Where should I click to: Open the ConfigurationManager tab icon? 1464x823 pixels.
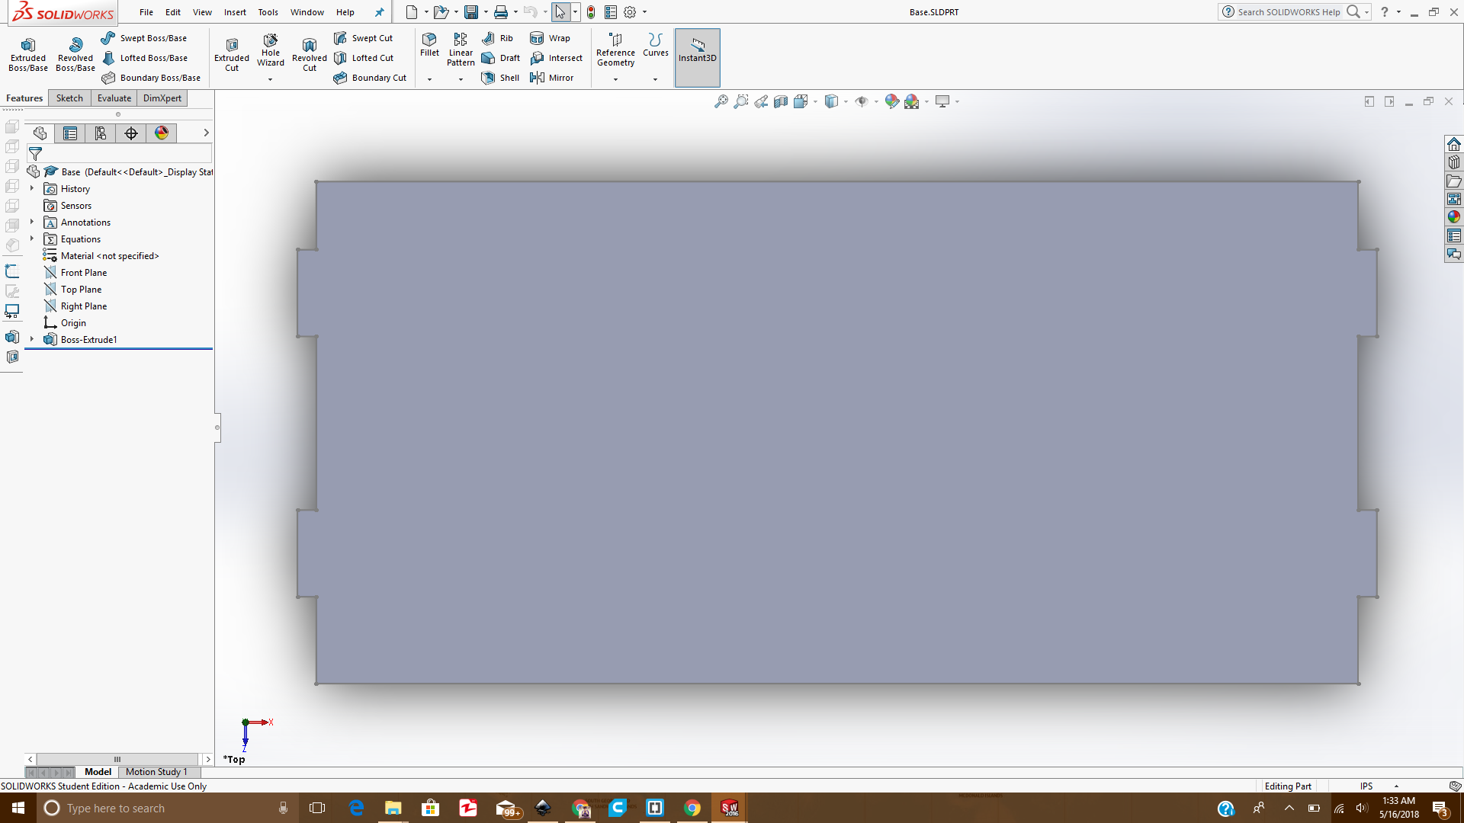point(101,133)
